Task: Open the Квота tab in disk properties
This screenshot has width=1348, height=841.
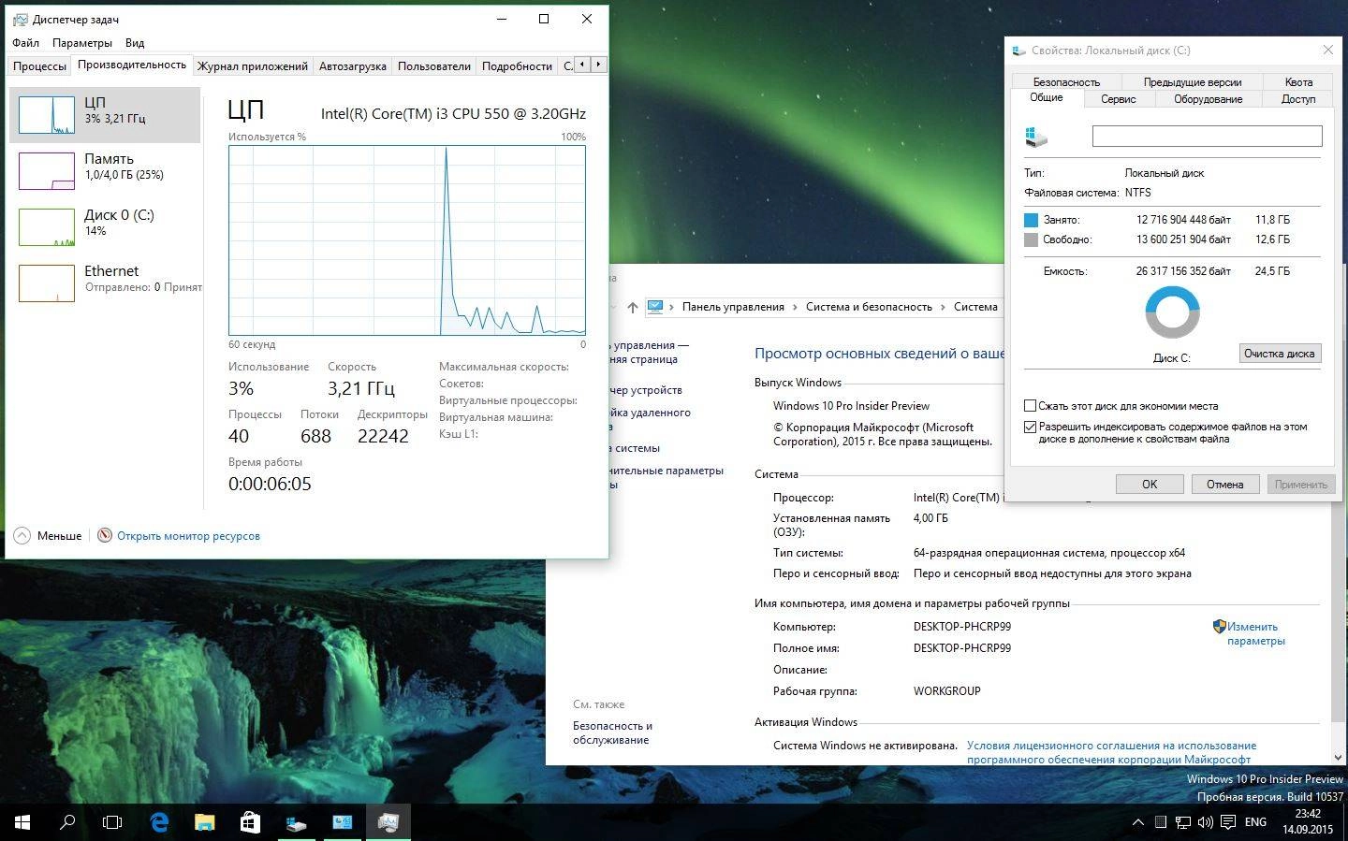Action: click(1298, 82)
